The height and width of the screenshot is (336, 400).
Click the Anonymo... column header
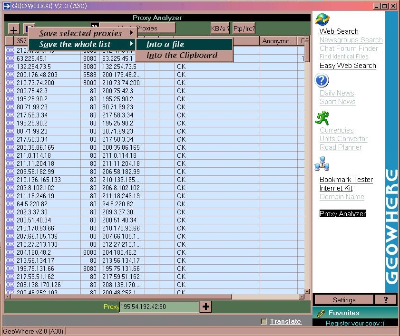click(278, 41)
